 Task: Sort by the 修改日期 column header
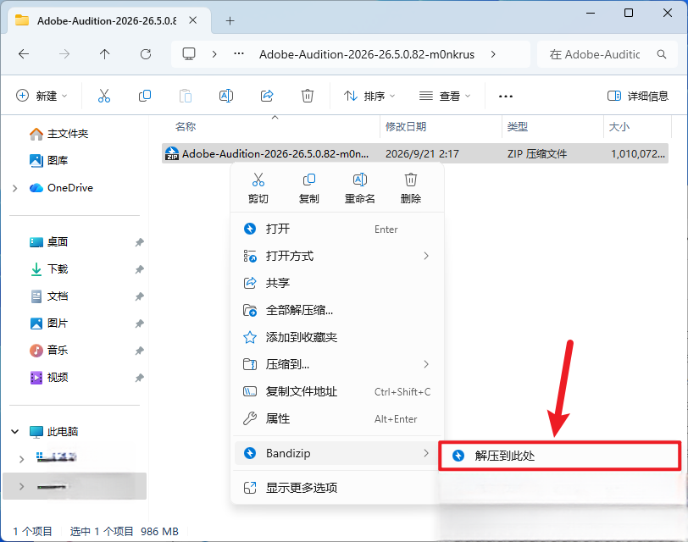(405, 127)
